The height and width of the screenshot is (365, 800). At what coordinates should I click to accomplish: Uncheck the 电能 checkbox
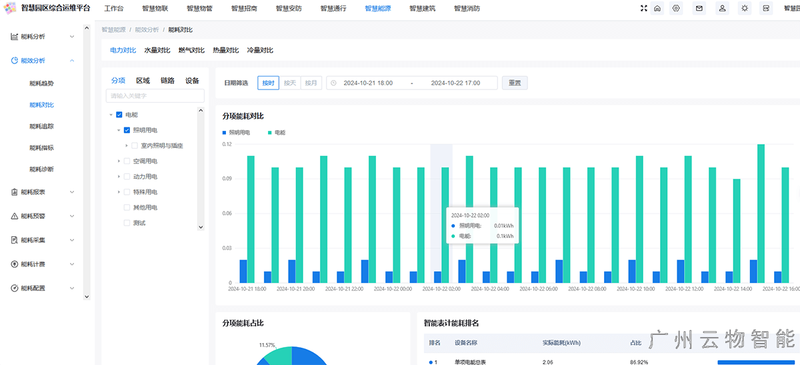coord(119,115)
